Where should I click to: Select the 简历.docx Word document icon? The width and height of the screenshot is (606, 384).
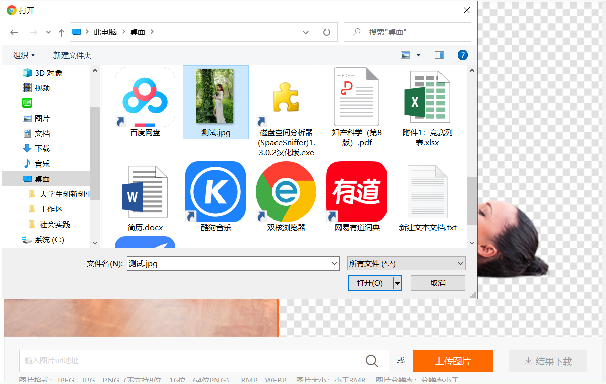coord(145,192)
